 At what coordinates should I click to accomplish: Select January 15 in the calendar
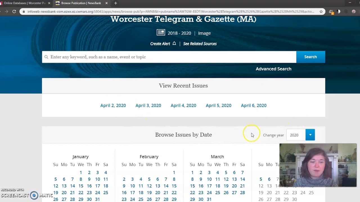pyautogui.click(x=81, y=186)
